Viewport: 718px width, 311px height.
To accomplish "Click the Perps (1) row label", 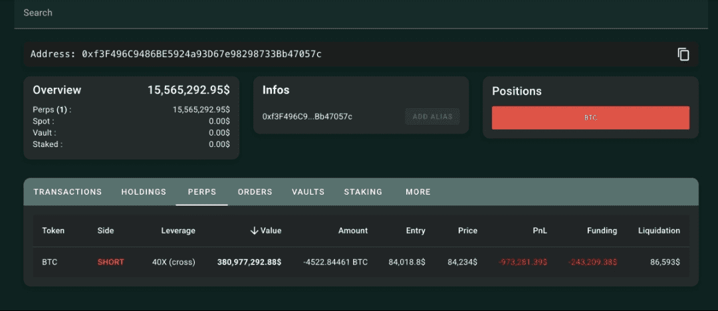I will pyautogui.click(x=53, y=110).
